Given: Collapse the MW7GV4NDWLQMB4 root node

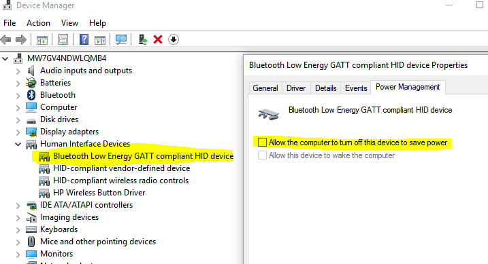Looking at the screenshot, I should pos(5,58).
